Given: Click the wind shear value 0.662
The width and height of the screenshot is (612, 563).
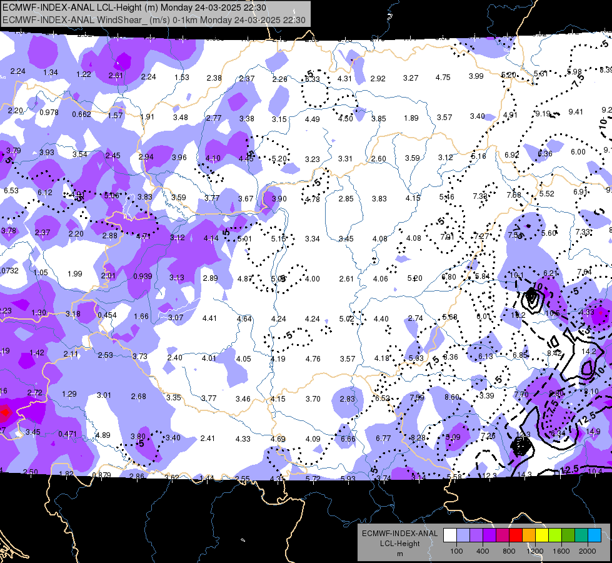Looking at the screenshot, I should 81,114.
